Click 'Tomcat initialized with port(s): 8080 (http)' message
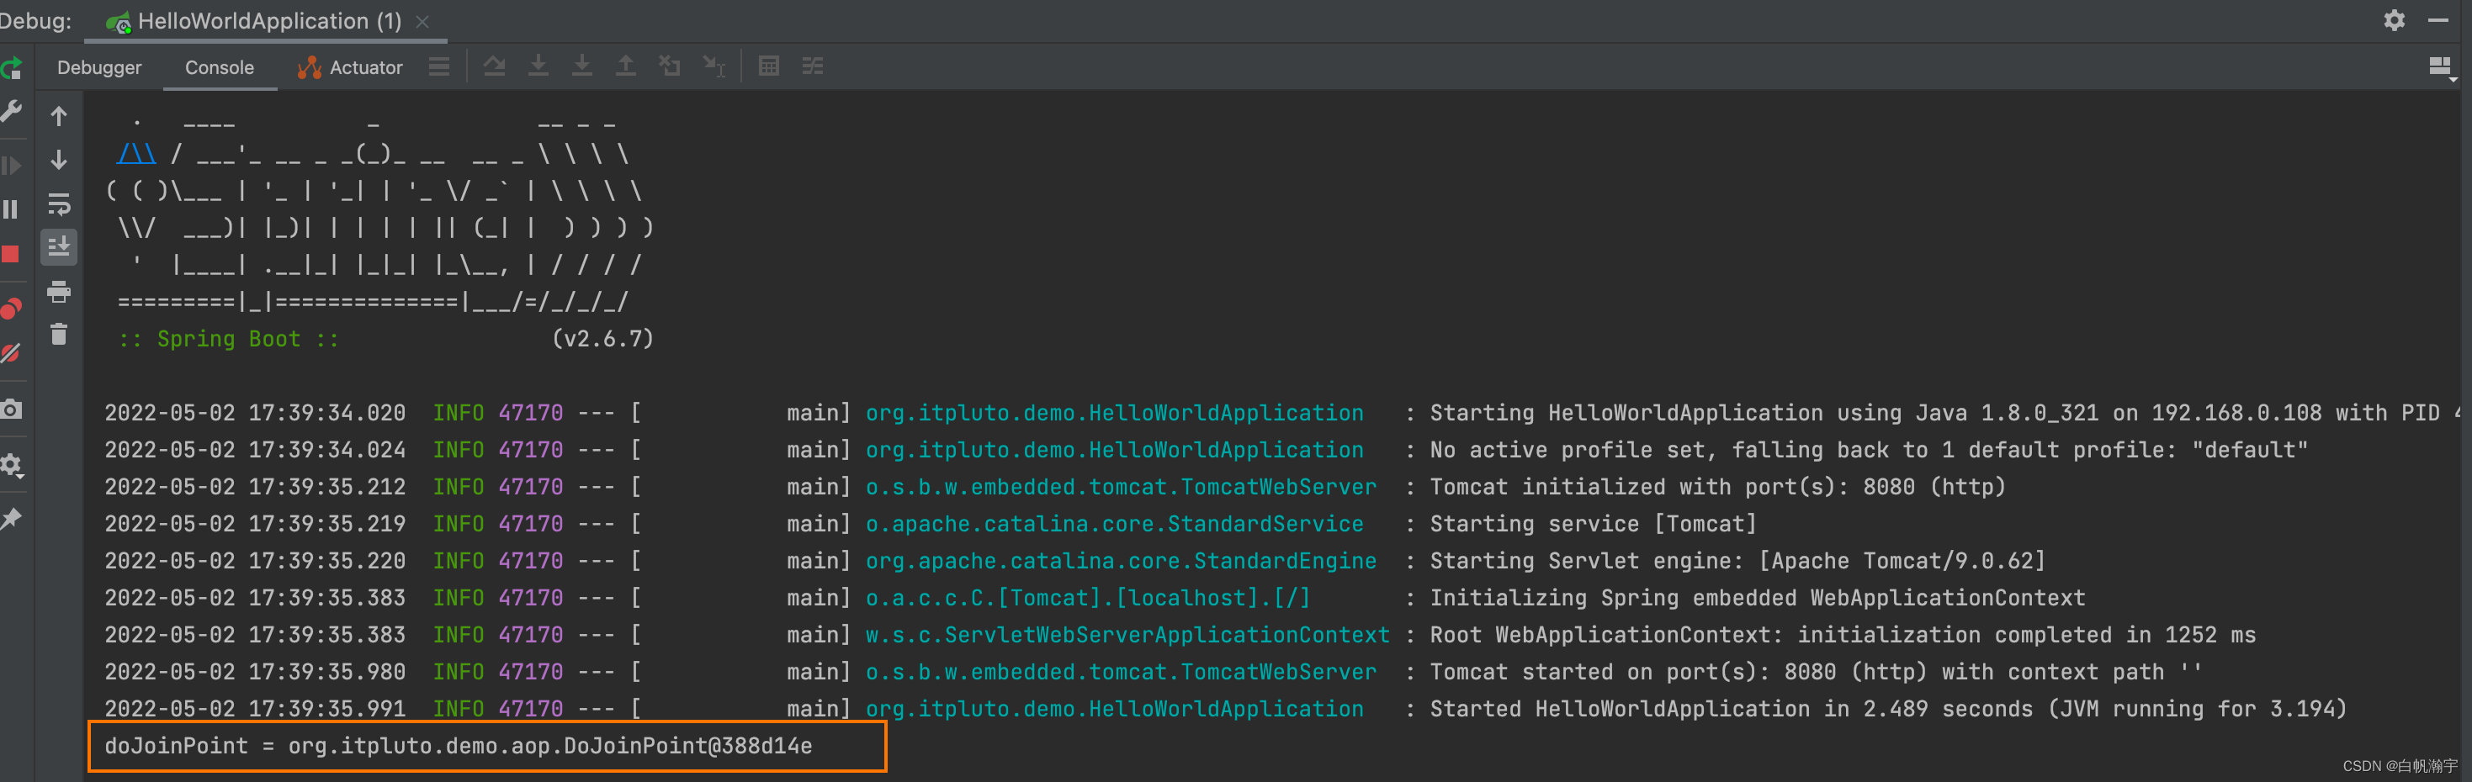 1718,487
